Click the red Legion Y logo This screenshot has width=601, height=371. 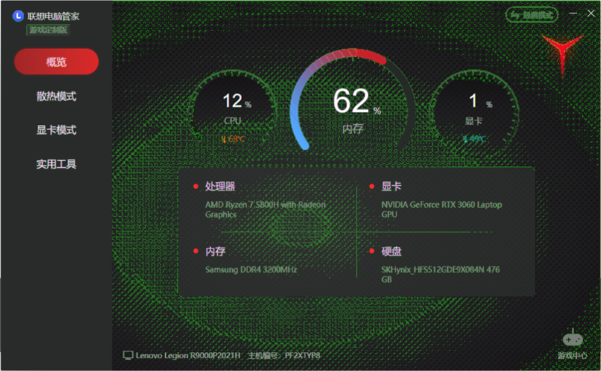[x=562, y=53]
